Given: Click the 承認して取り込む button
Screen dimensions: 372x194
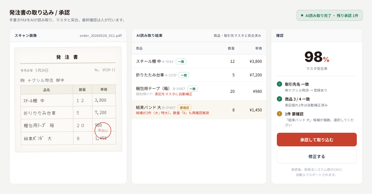Looking at the screenshot, I should 317,140.
